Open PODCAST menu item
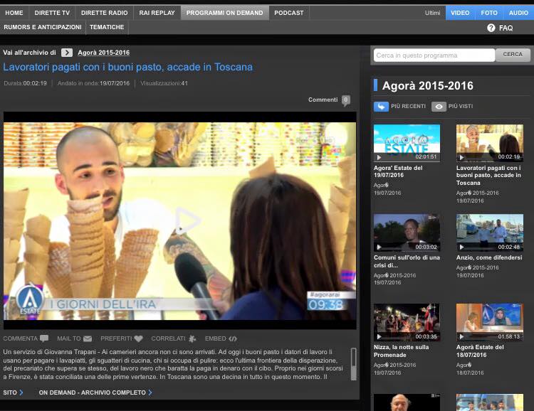 click(x=289, y=13)
